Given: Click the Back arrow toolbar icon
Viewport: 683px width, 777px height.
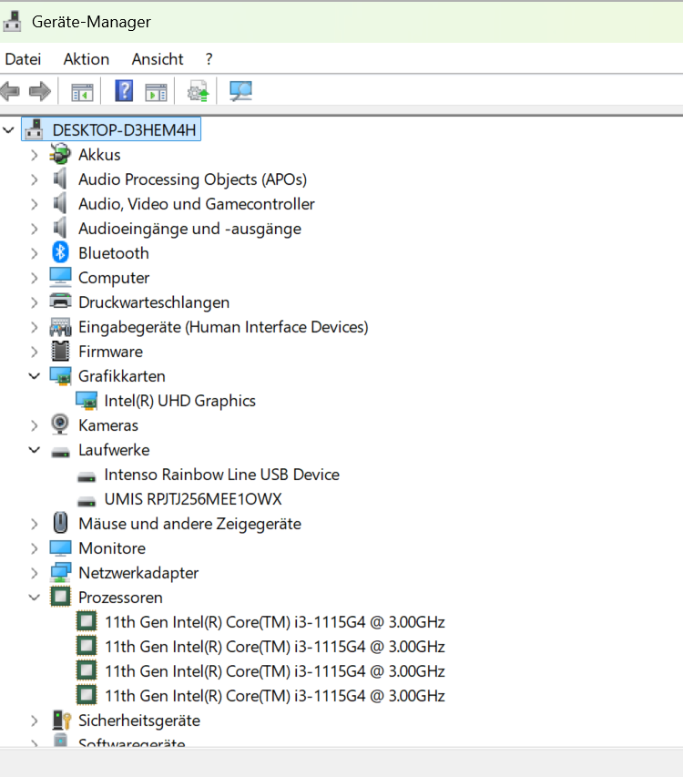Looking at the screenshot, I should click(10, 91).
